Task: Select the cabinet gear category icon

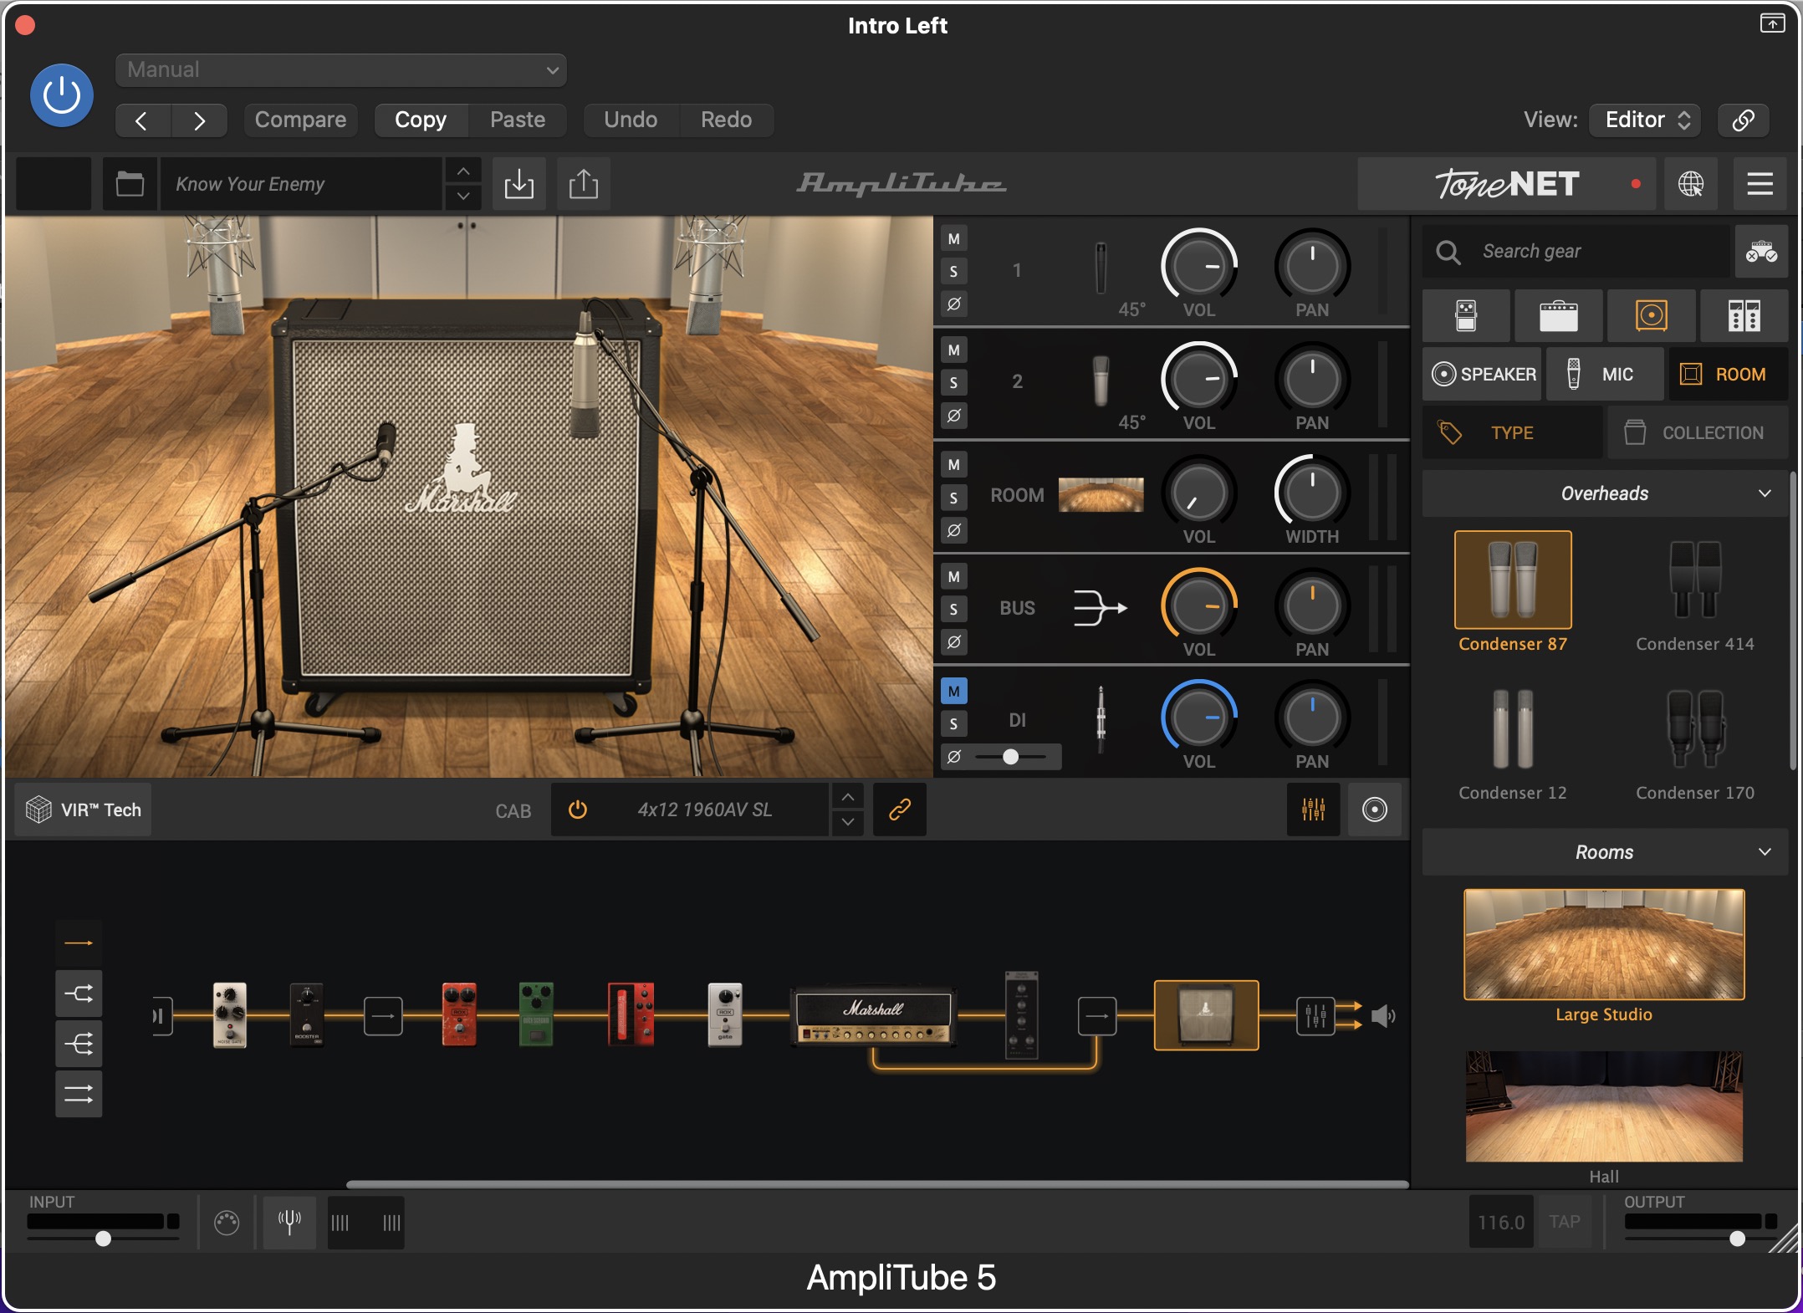Action: coord(1652,316)
